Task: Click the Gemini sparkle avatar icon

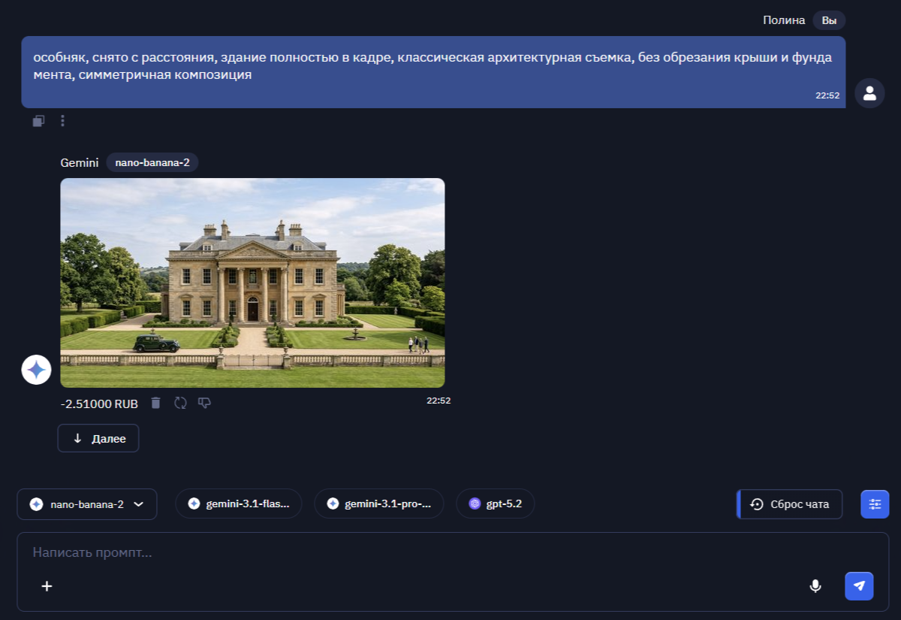Action: [36, 370]
